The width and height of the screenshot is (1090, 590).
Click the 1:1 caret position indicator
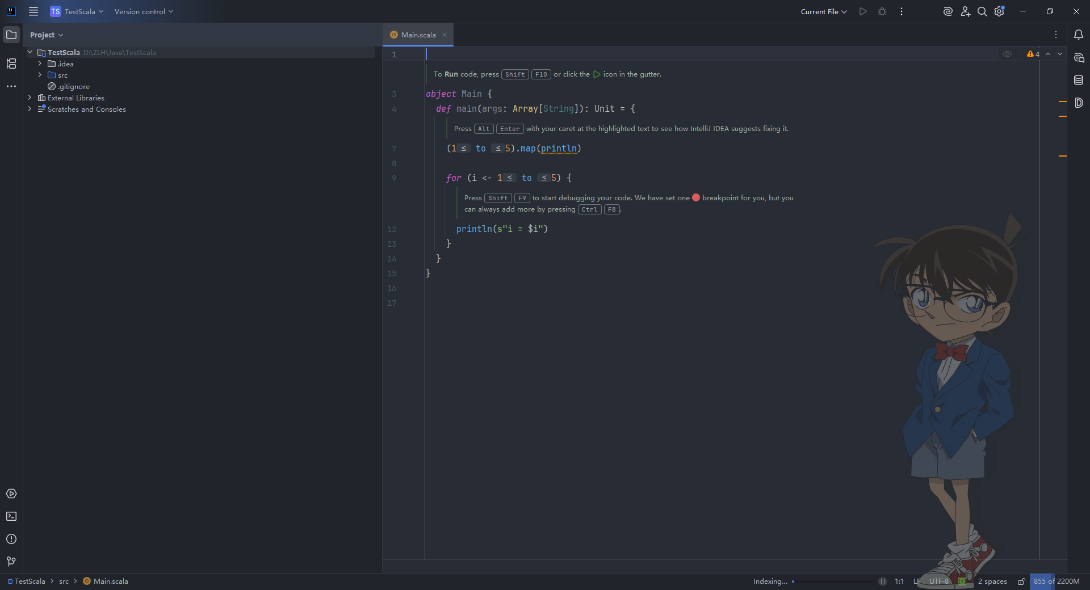coord(899,581)
